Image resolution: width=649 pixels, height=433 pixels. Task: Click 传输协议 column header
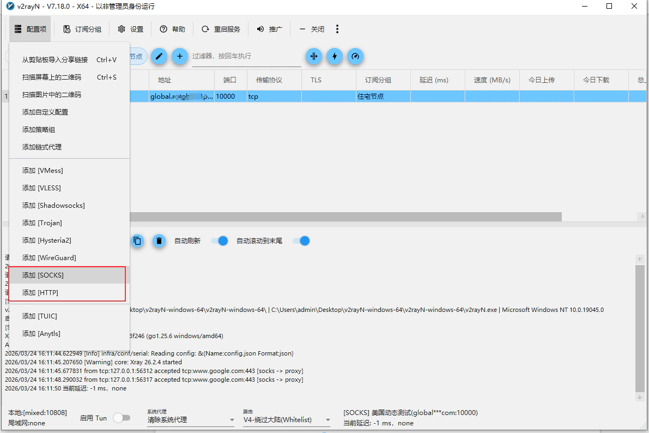tap(274, 80)
